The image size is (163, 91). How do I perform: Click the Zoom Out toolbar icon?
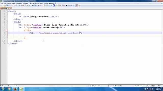[x=41, y=5]
